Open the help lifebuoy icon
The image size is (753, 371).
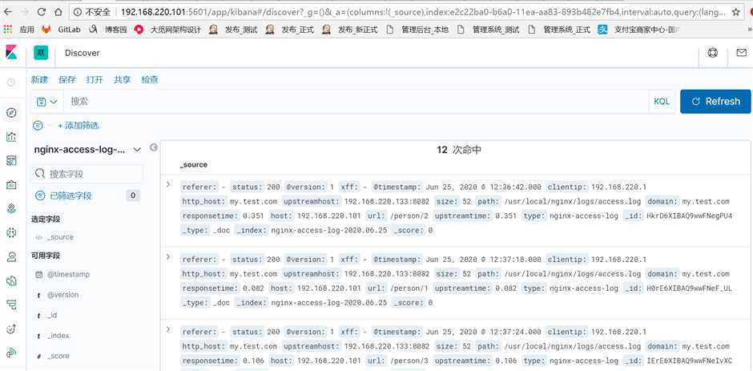point(713,52)
